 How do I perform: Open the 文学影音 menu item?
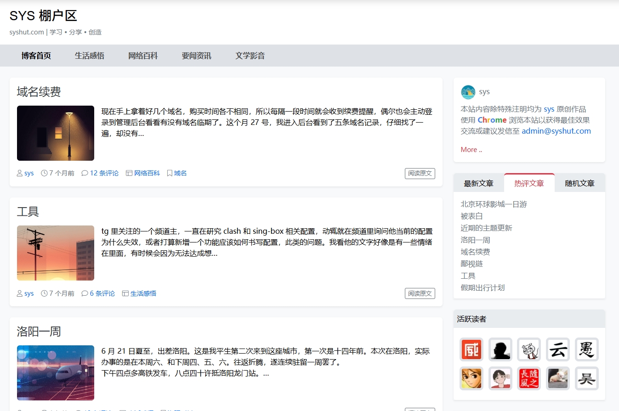point(250,55)
